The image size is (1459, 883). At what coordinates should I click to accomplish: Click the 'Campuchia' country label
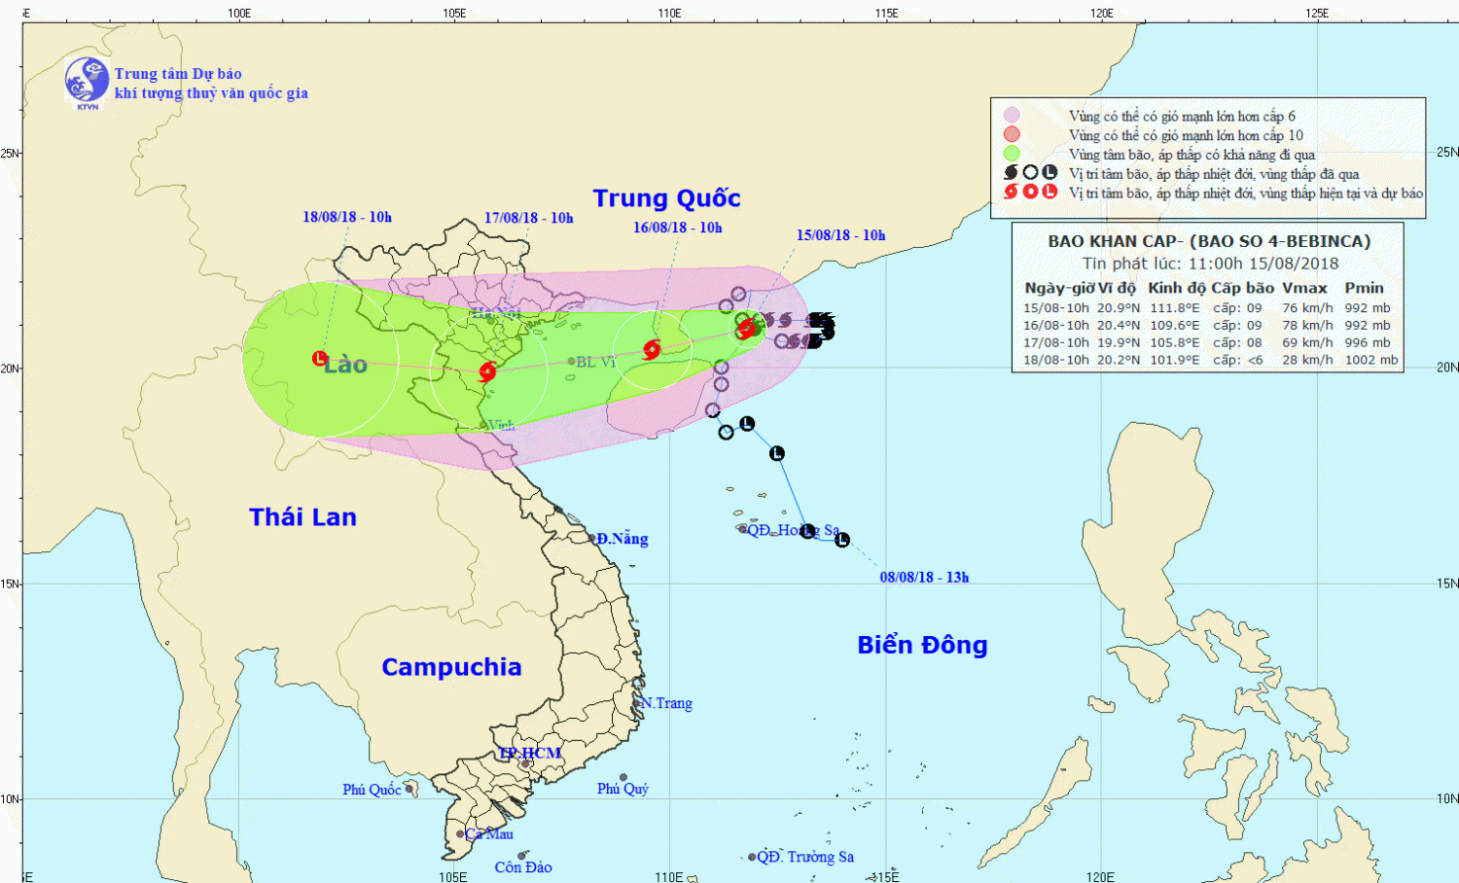point(451,667)
